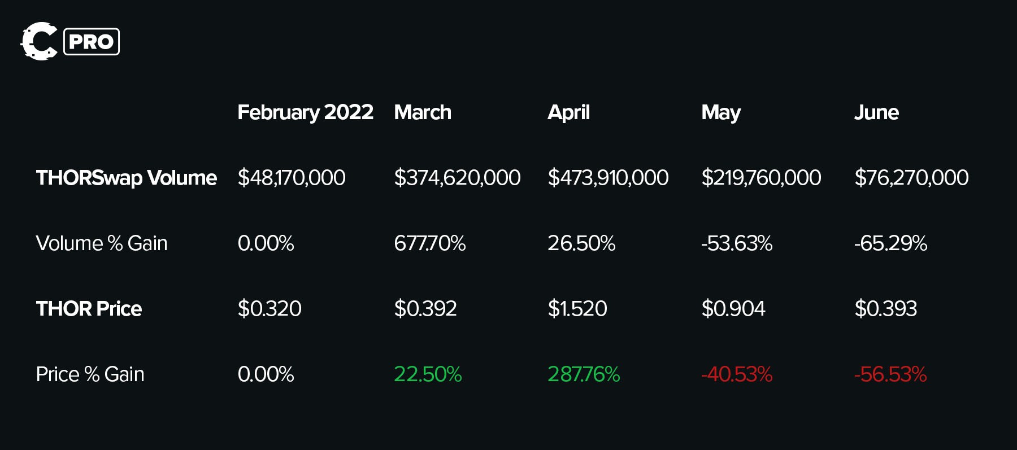
Task: Click the June column header
Action: (876, 112)
